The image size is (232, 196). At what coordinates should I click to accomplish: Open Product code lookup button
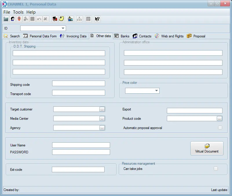tap(219, 118)
